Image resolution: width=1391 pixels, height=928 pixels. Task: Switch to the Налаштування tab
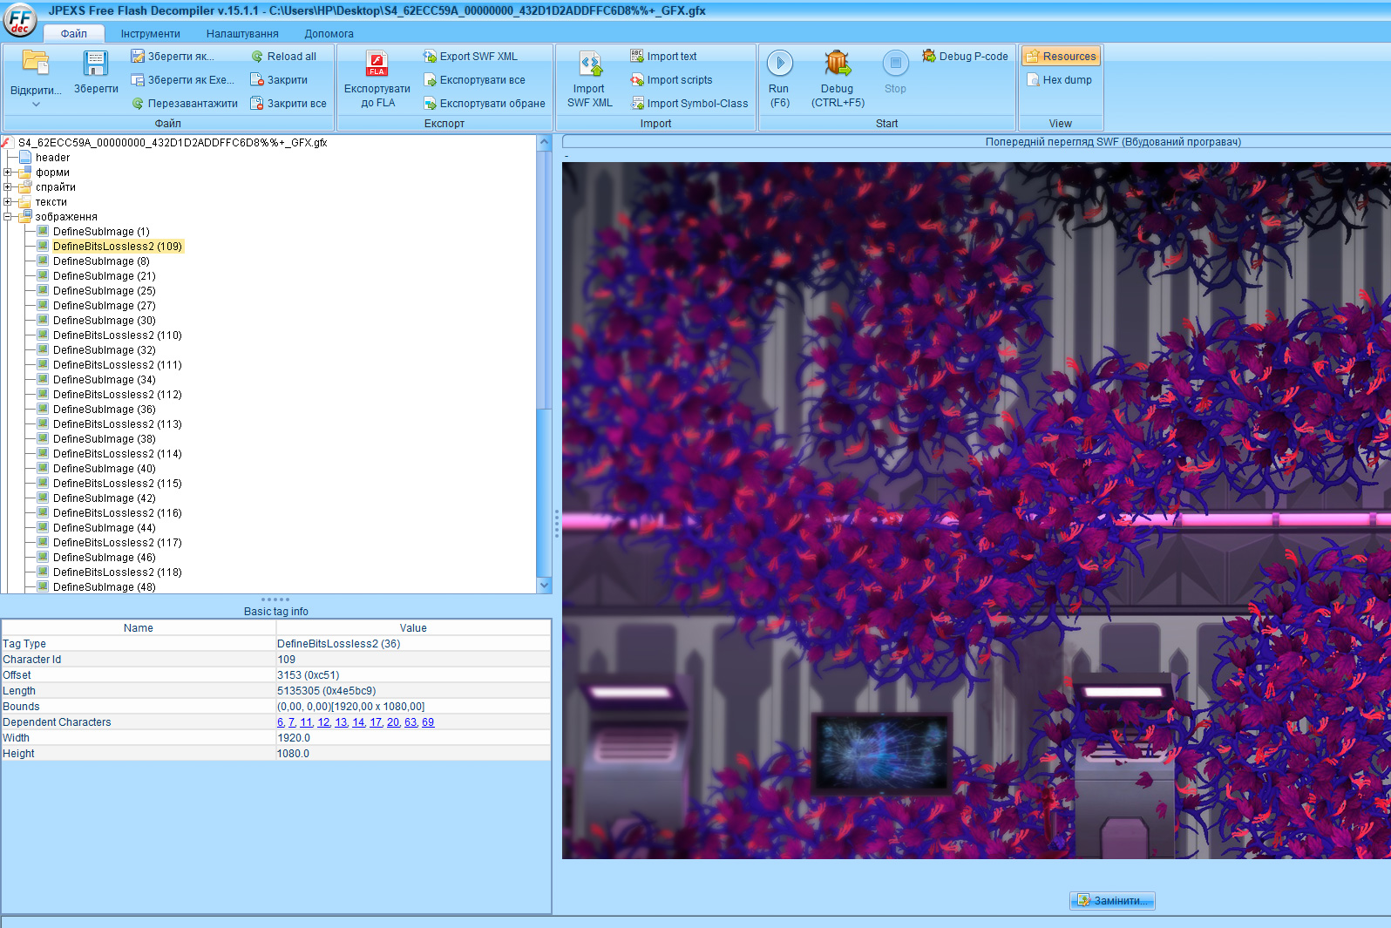pyautogui.click(x=242, y=34)
